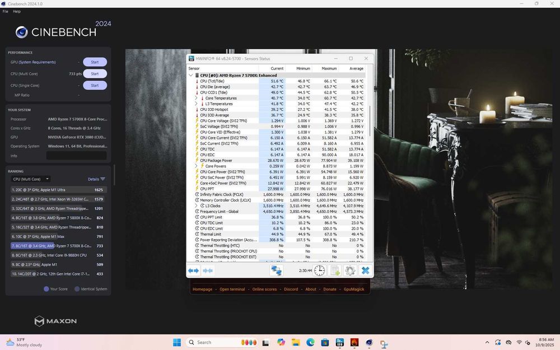Image resolution: width=560 pixels, height=350 pixels.
Task: Select the Apple M1 Max ranking entry
Action: (58, 236)
